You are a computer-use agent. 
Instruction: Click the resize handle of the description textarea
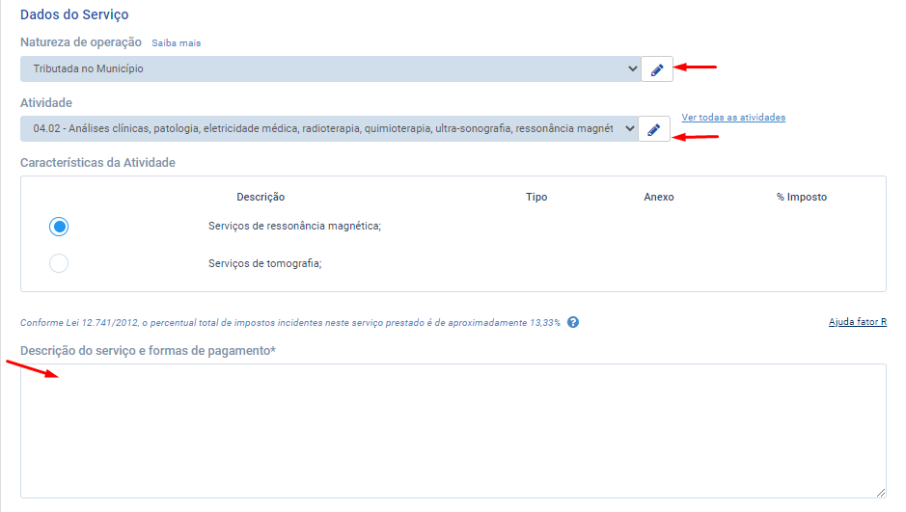[x=879, y=492]
